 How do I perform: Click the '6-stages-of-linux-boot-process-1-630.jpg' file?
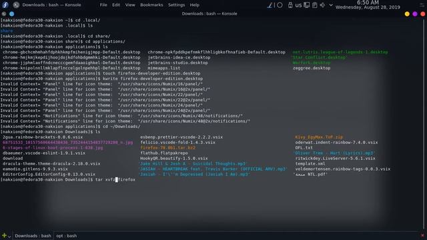(x=53, y=148)
